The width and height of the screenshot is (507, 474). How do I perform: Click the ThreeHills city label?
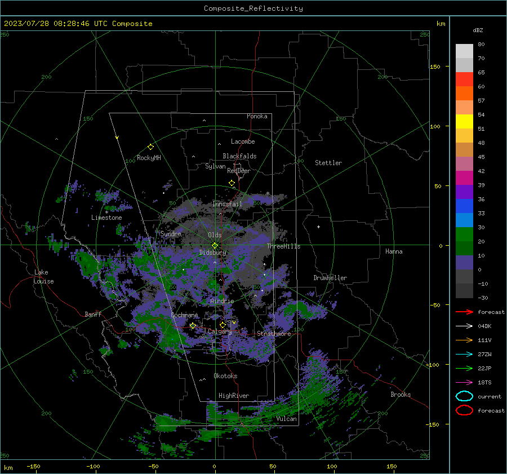(283, 246)
